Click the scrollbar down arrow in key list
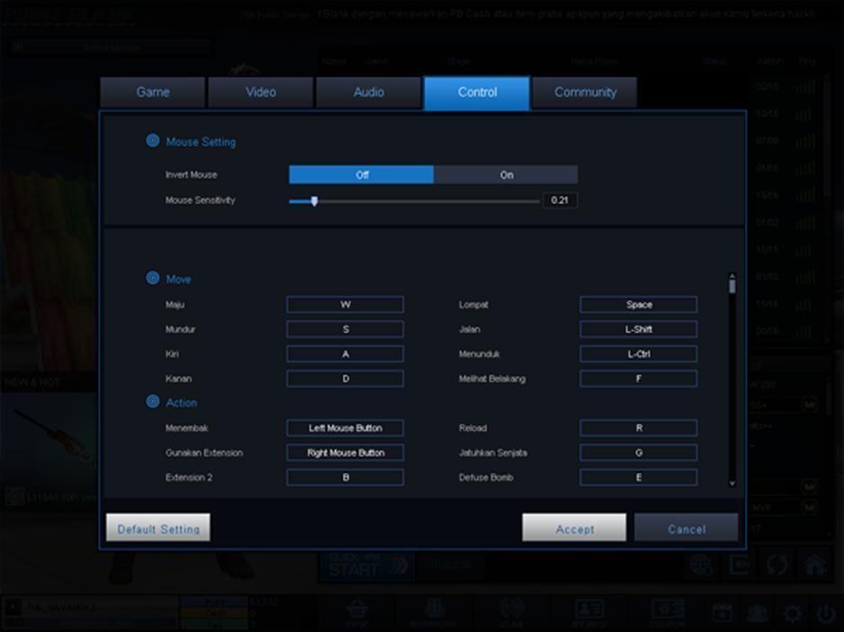844x632 pixels. click(x=732, y=483)
